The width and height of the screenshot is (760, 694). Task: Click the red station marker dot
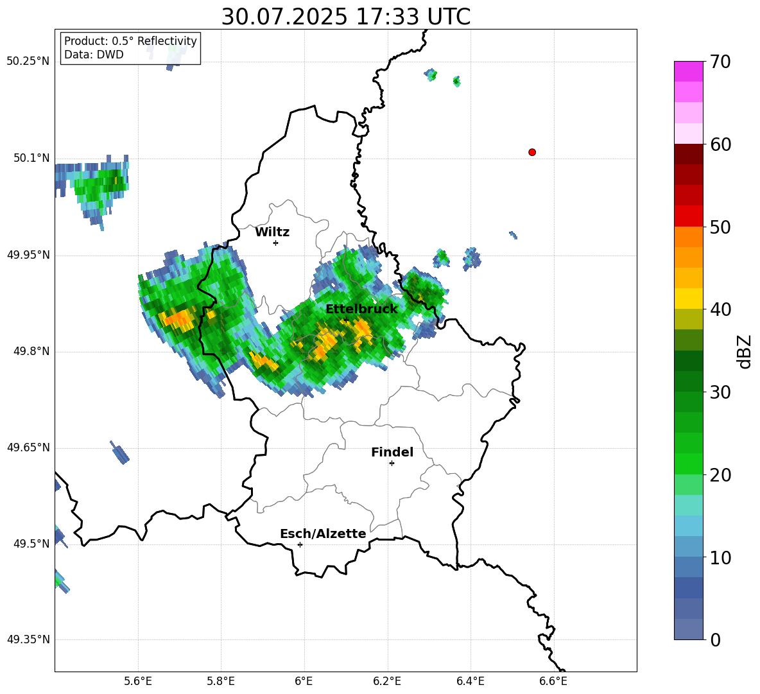tap(532, 152)
